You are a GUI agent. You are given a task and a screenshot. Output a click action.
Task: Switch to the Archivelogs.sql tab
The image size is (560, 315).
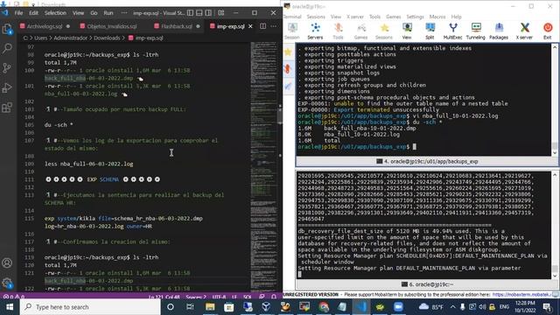click(x=45, y=26)
